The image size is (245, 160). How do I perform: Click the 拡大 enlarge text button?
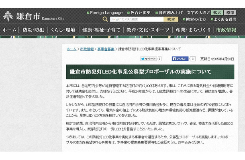coord(217,13)
